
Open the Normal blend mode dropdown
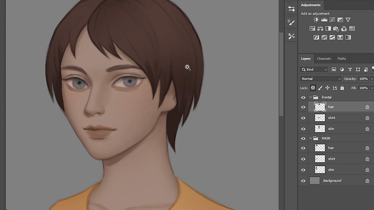coord(321,78)
